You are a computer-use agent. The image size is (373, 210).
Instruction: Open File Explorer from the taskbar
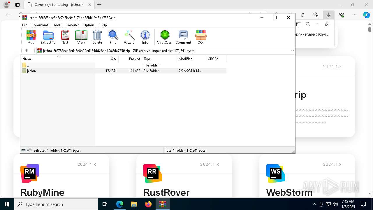coord(134,204)
